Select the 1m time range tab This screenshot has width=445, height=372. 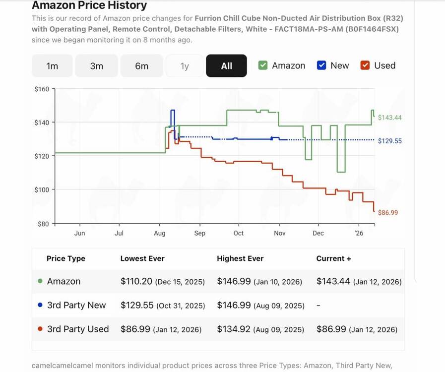click(52, 66)
